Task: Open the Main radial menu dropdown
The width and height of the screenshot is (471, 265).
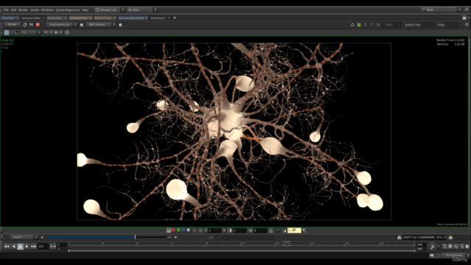Action: pos(142,10)
